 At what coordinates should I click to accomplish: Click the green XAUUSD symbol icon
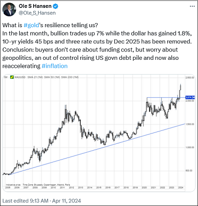(12, 77)
